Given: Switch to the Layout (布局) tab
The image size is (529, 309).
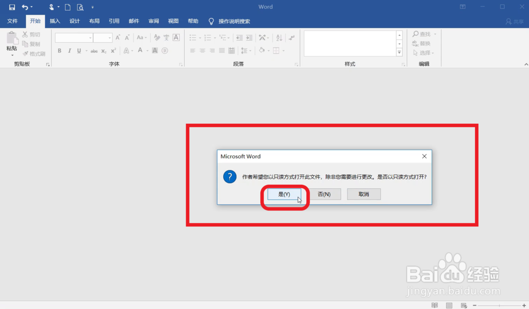Looking at the screenshot, I should pos(94,21).
